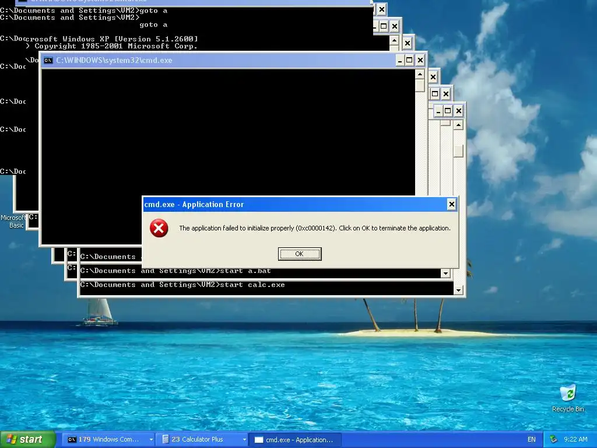This screenshot has width=597, height=448.
Task: Click the network tray icon beside the clock
Action: pyautogui.click(x=554, y=440)
